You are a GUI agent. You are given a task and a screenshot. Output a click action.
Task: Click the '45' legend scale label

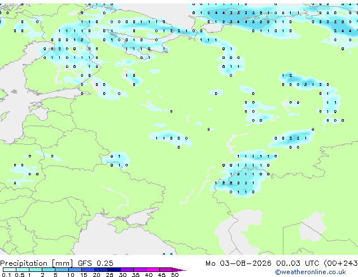[x=161, y=275]
